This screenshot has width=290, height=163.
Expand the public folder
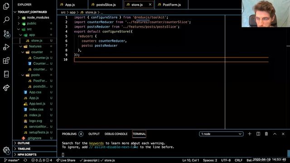(x=34, y=23)
